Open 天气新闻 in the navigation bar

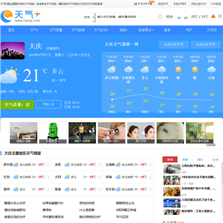(78, 30)
